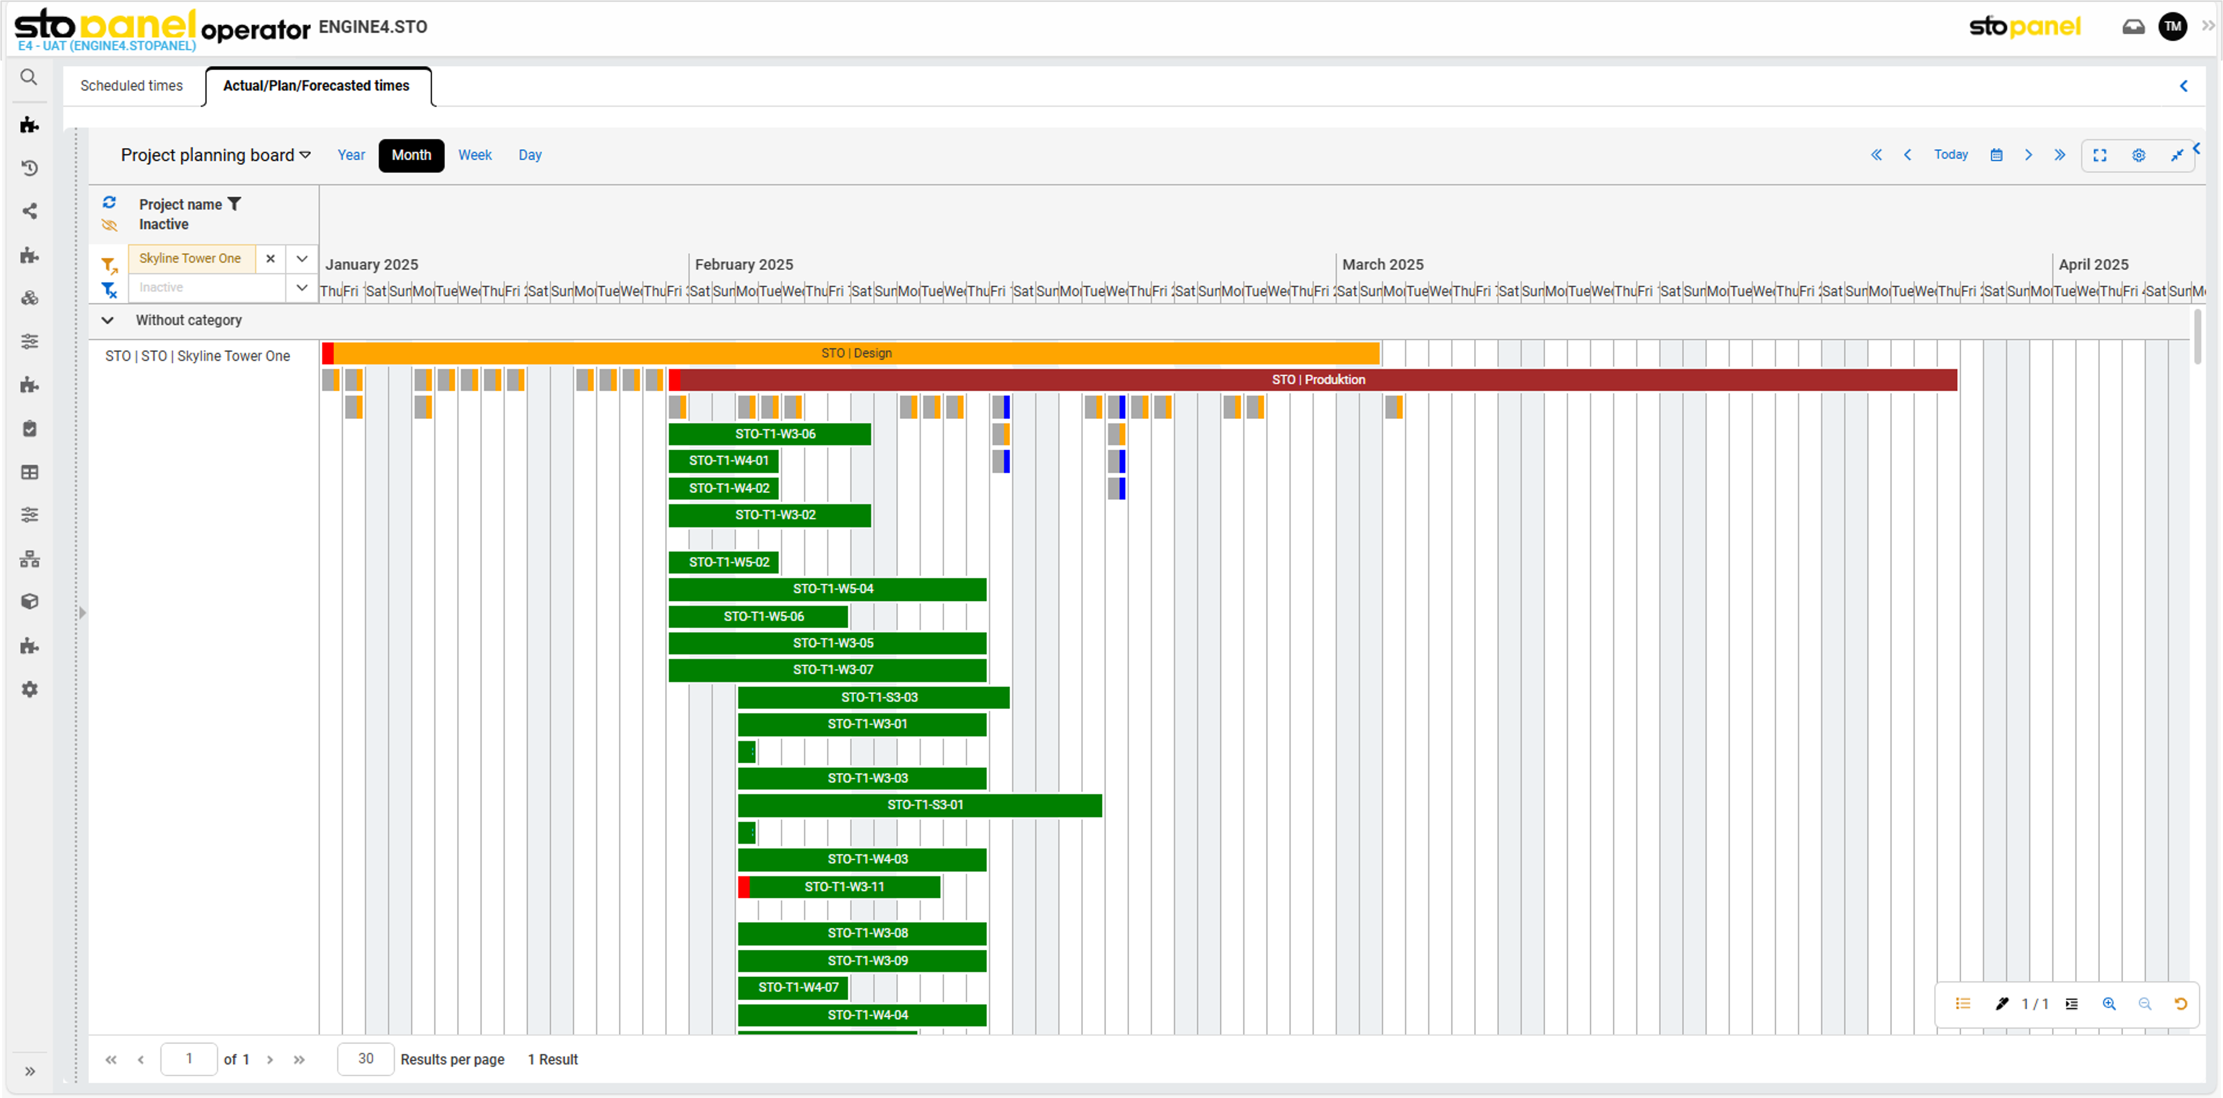Click the blue clear filter icon

click(x=109, y=290)
